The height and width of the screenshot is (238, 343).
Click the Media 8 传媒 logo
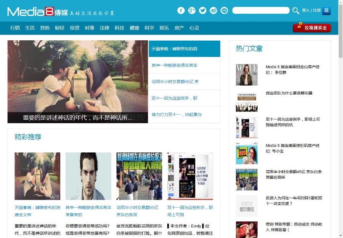38,11
